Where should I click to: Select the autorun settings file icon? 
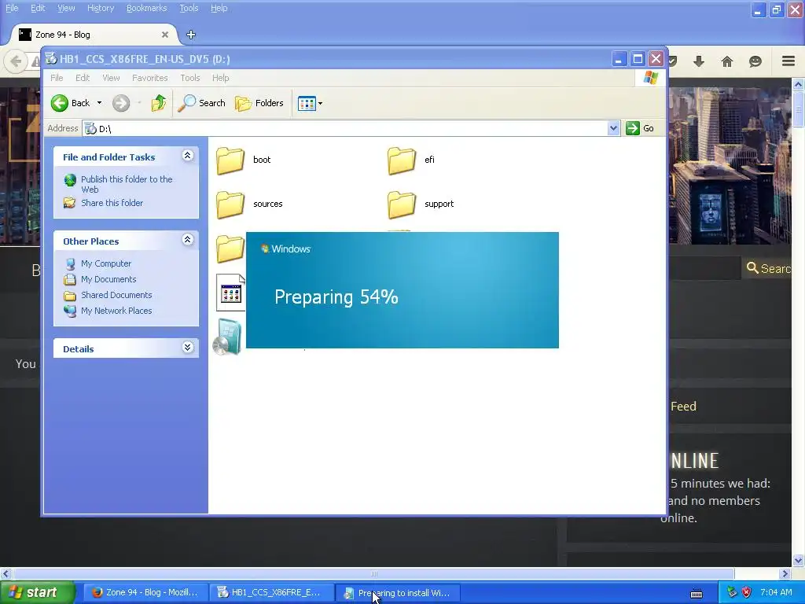tap(230, 293)
